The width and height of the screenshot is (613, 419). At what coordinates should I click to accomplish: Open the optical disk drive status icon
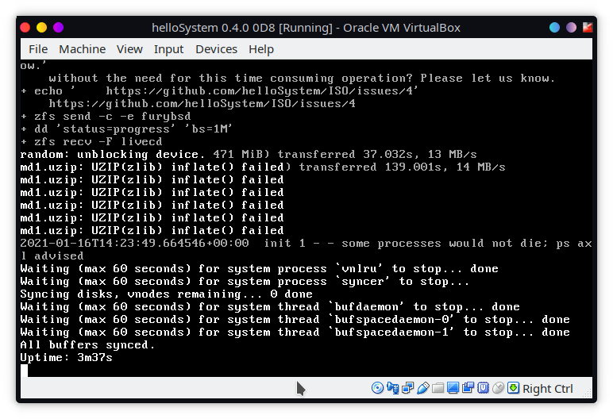pyautogui.click(x=377, y=388)
